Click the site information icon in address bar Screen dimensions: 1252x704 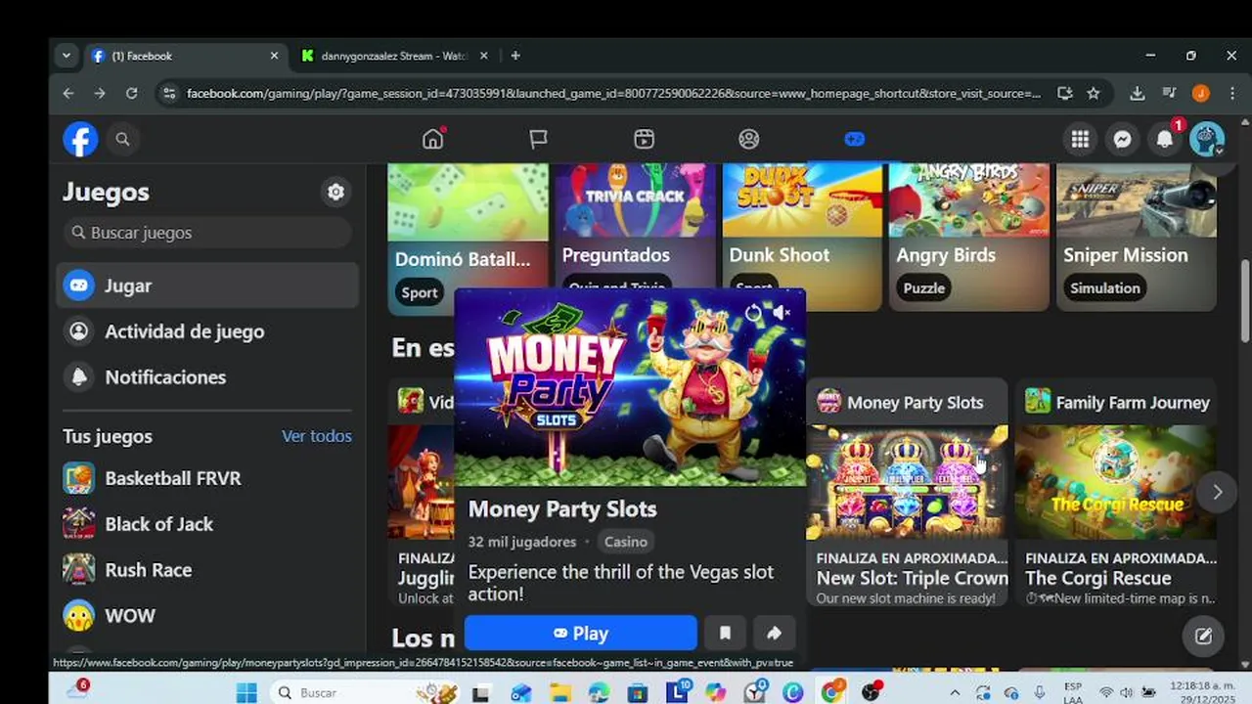click(169, 93)
